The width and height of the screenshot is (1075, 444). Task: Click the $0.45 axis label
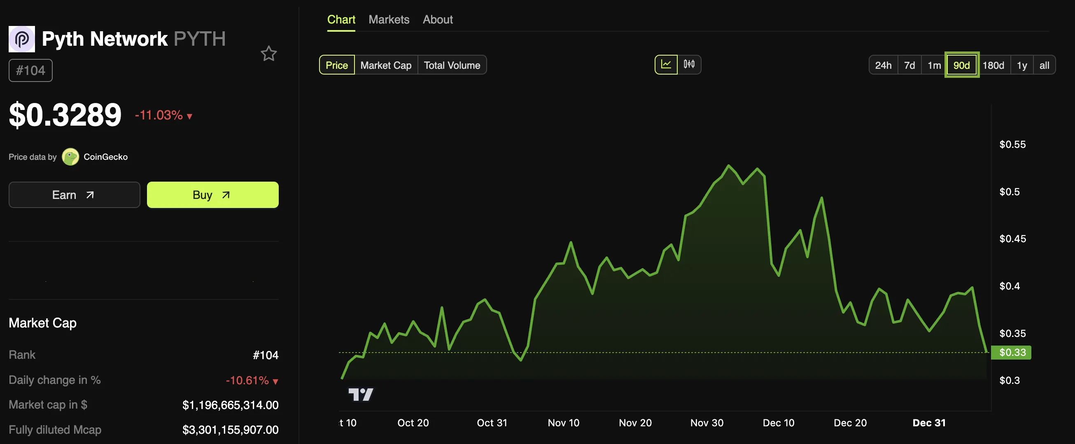point(1012,239)
